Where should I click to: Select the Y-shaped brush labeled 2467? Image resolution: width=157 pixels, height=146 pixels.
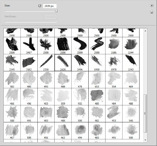click(29, 45)
